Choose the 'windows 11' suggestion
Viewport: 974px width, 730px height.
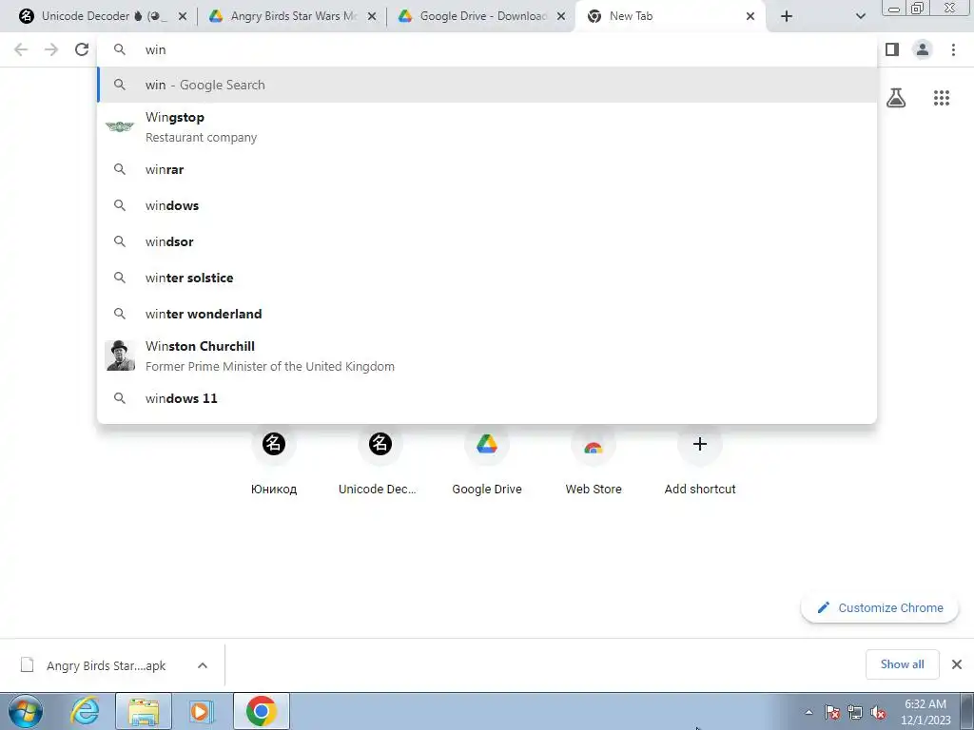(487, 398)
